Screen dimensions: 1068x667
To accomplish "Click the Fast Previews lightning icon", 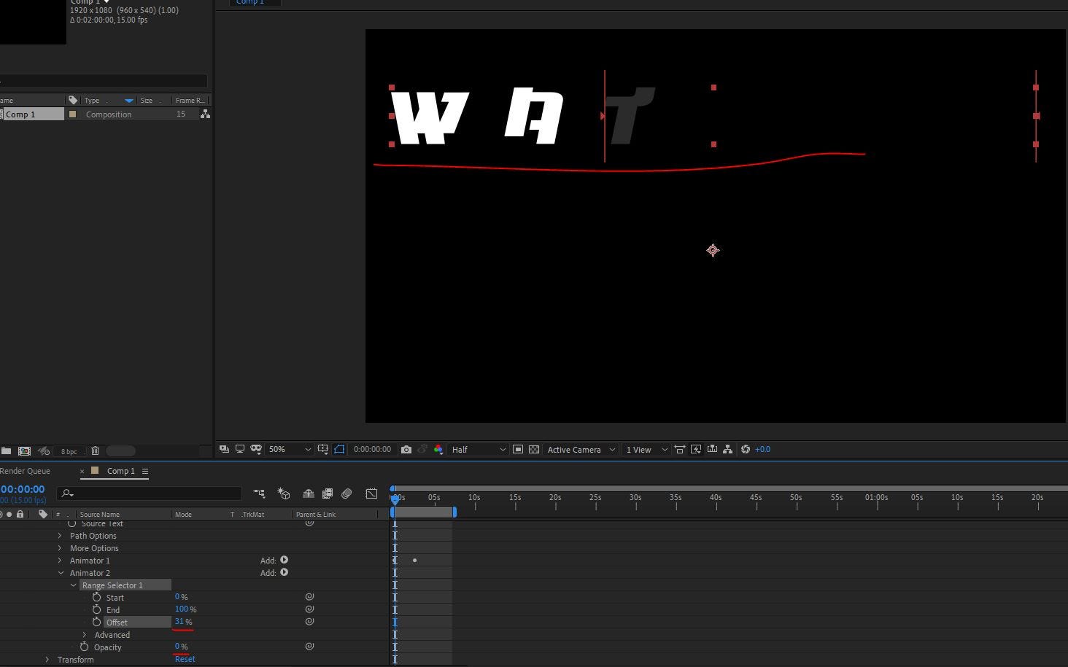I will coord(696,449).
